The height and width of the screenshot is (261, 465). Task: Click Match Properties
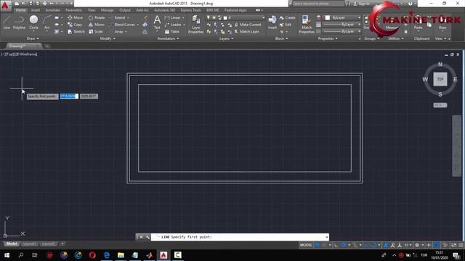307,24
